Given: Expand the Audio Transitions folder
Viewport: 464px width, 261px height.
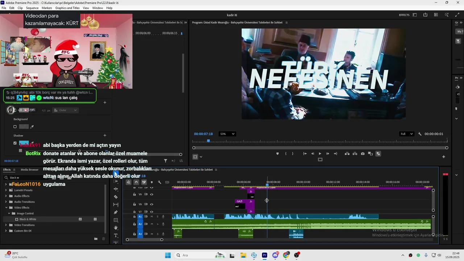Looking at the screenshot, I should [6, 202].
